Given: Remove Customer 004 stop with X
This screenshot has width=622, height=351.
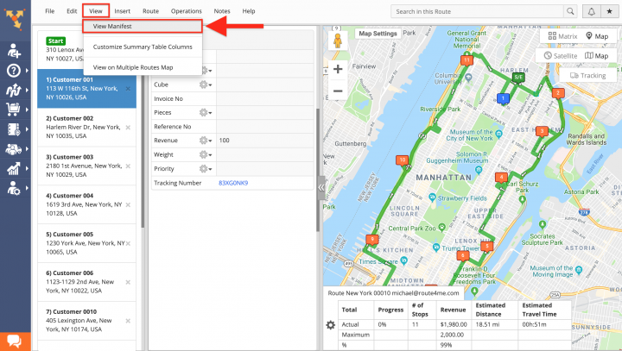Looking at the screenshot, I should [x=128, y=204].
